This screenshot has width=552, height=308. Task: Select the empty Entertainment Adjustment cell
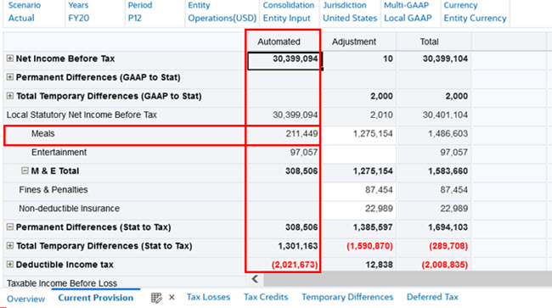[359, 154]
